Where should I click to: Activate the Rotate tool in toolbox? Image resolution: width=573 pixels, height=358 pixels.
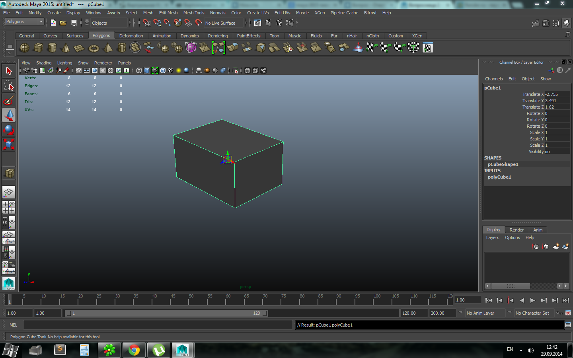[9, 130]
